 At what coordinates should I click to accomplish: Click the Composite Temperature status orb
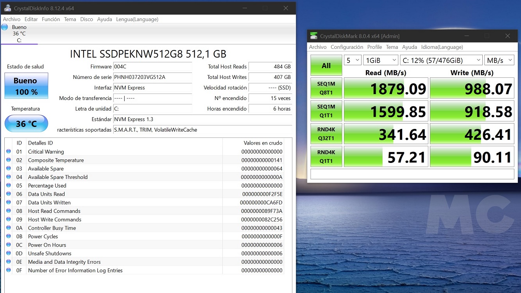[x=9, y=160]
